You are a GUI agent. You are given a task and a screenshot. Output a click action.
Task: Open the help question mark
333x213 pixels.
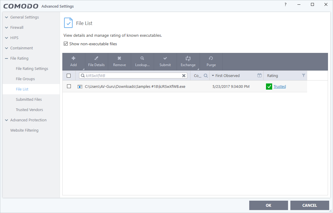285,4
